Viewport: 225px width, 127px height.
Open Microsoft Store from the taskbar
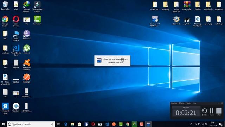coord(79,124)
